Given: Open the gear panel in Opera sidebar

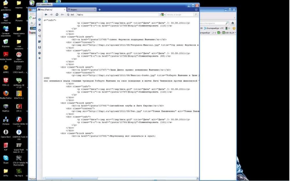Looking at the screenshot, I should click(x=39, y=30).
